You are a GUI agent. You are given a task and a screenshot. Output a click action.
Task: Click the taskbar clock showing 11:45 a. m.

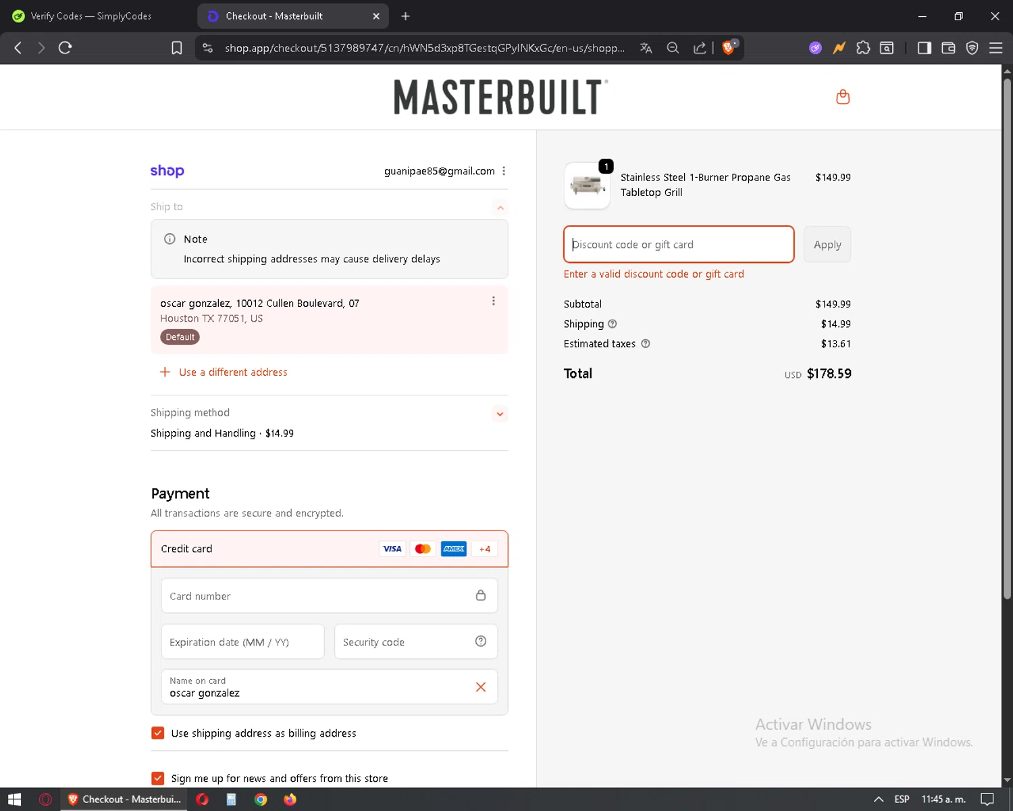(x=943, y=800)
